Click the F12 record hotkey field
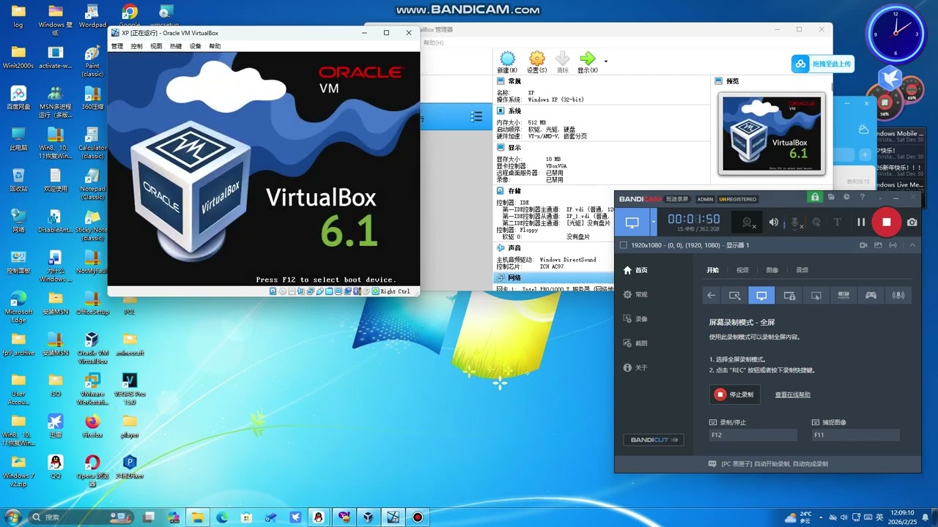The image size is (938, 527). pos(753,435)
